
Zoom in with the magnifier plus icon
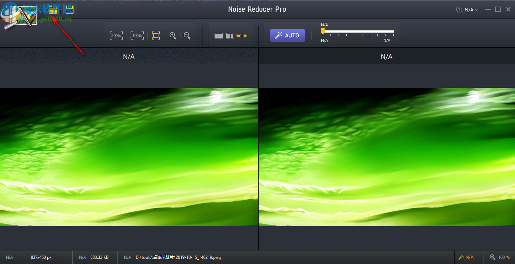pyautogui.click(x=173, y=36)
